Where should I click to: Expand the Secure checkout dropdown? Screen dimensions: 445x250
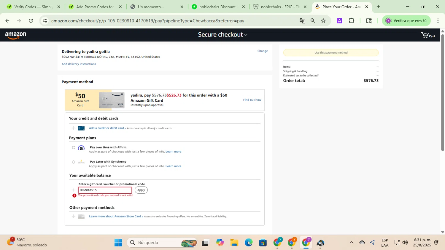[x=223, y=35]
